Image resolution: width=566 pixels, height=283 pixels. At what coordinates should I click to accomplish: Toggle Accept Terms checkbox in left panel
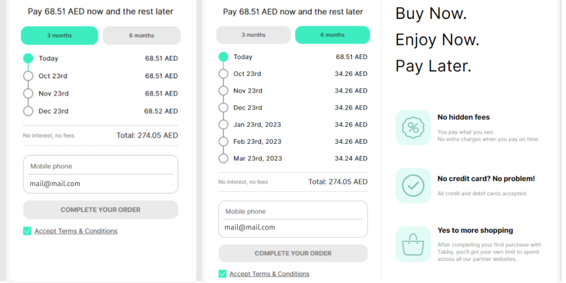(x=27, y=231)
